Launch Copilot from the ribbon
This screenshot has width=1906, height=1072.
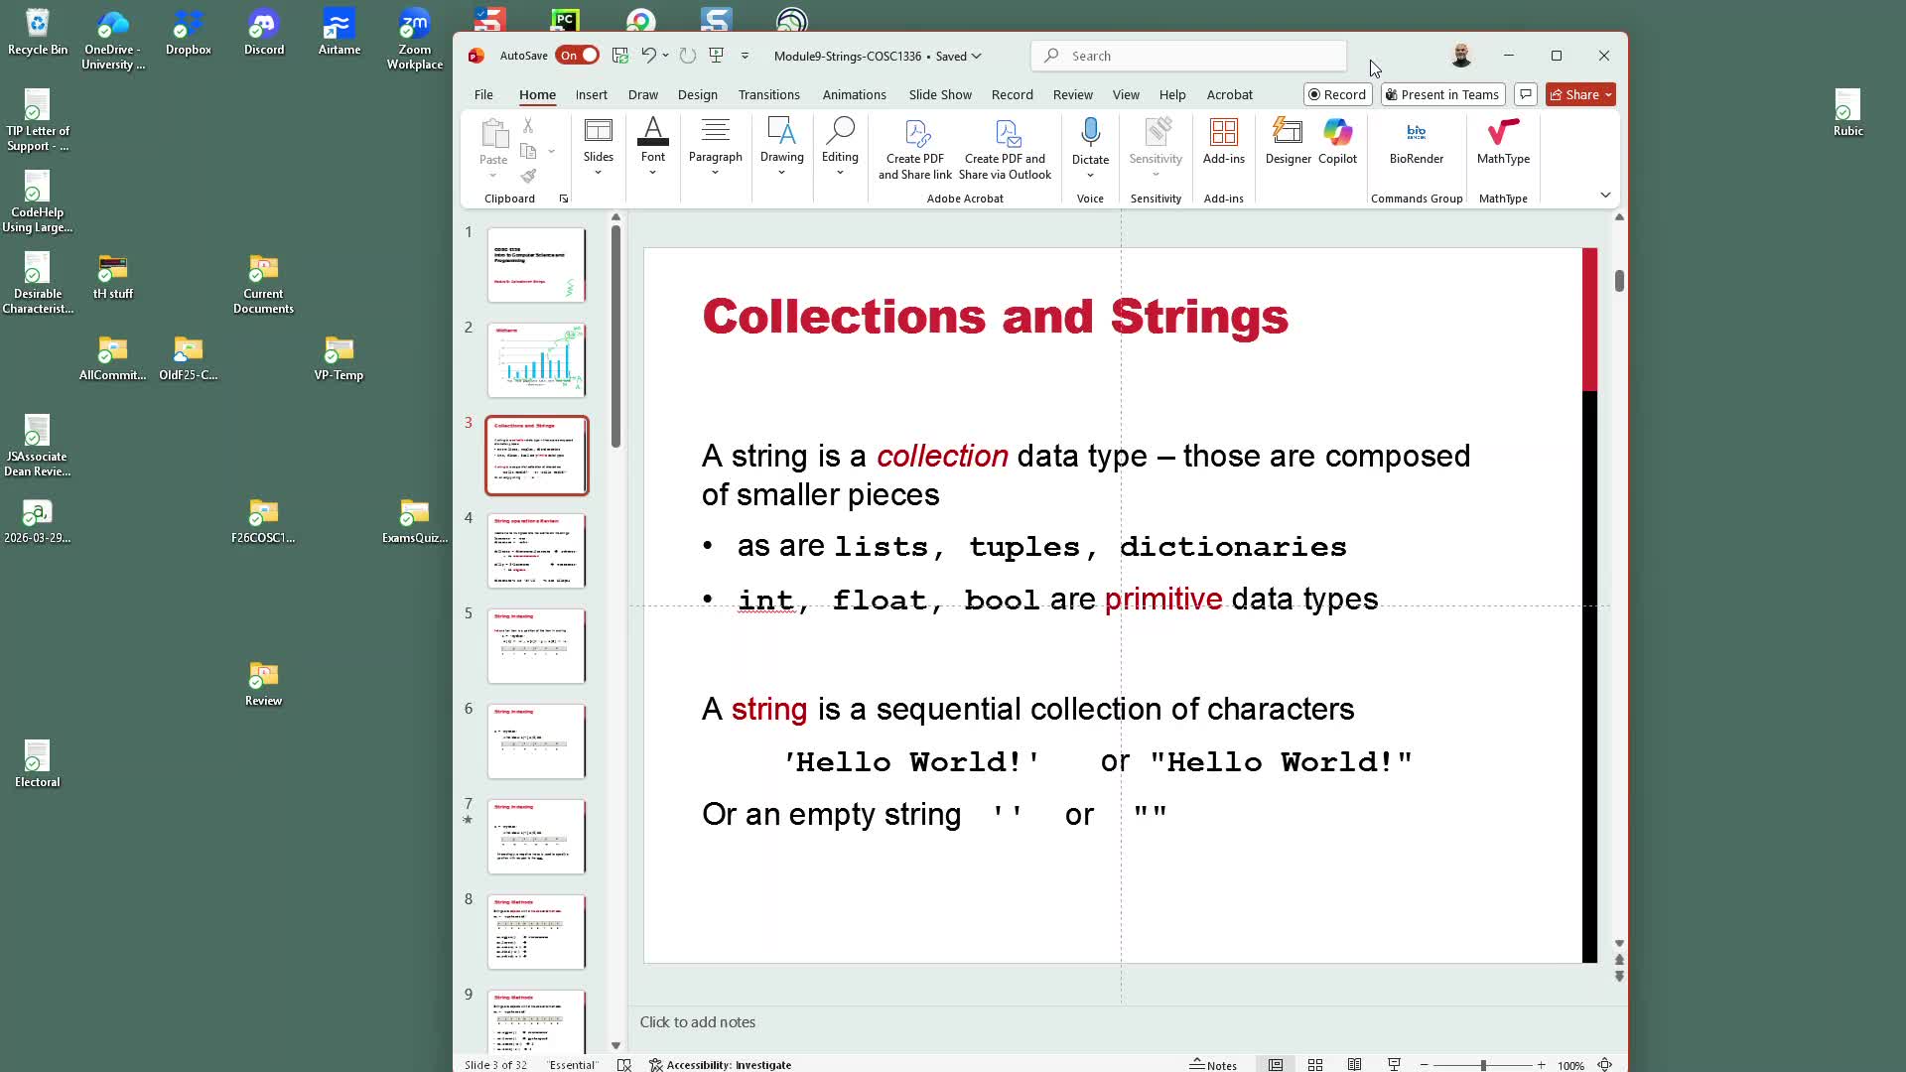pos(1337,132)
